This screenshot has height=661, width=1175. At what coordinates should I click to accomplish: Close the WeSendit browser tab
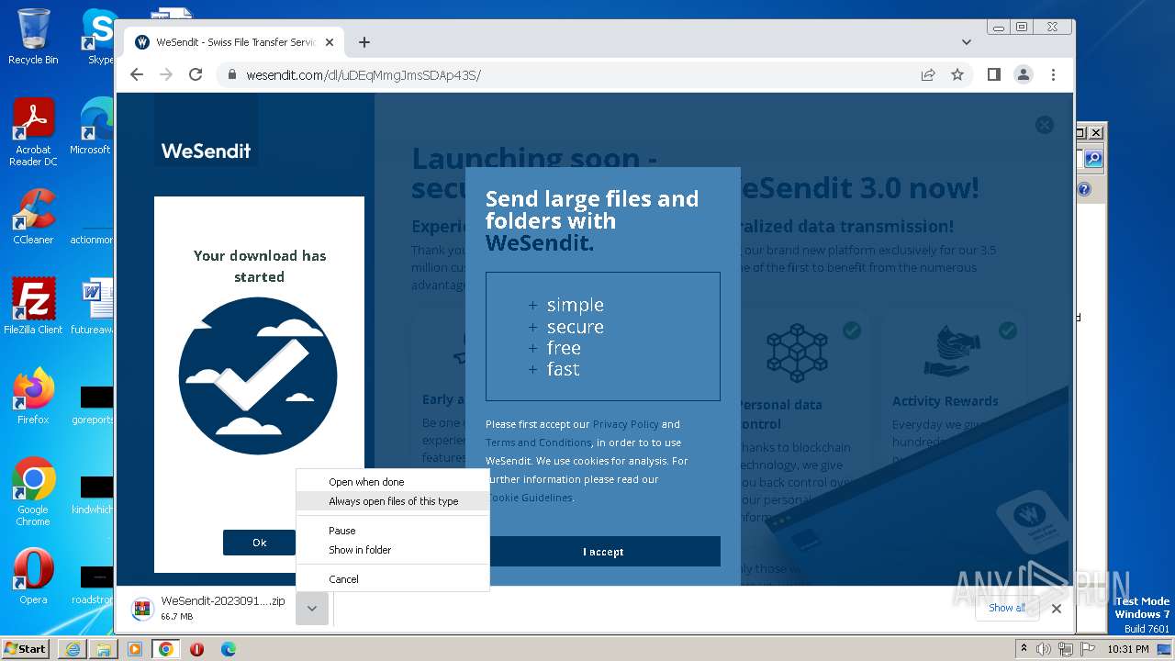tap(330, 42)
